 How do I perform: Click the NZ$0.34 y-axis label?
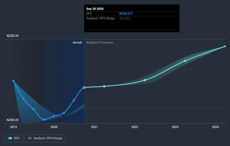coord(13,36)
